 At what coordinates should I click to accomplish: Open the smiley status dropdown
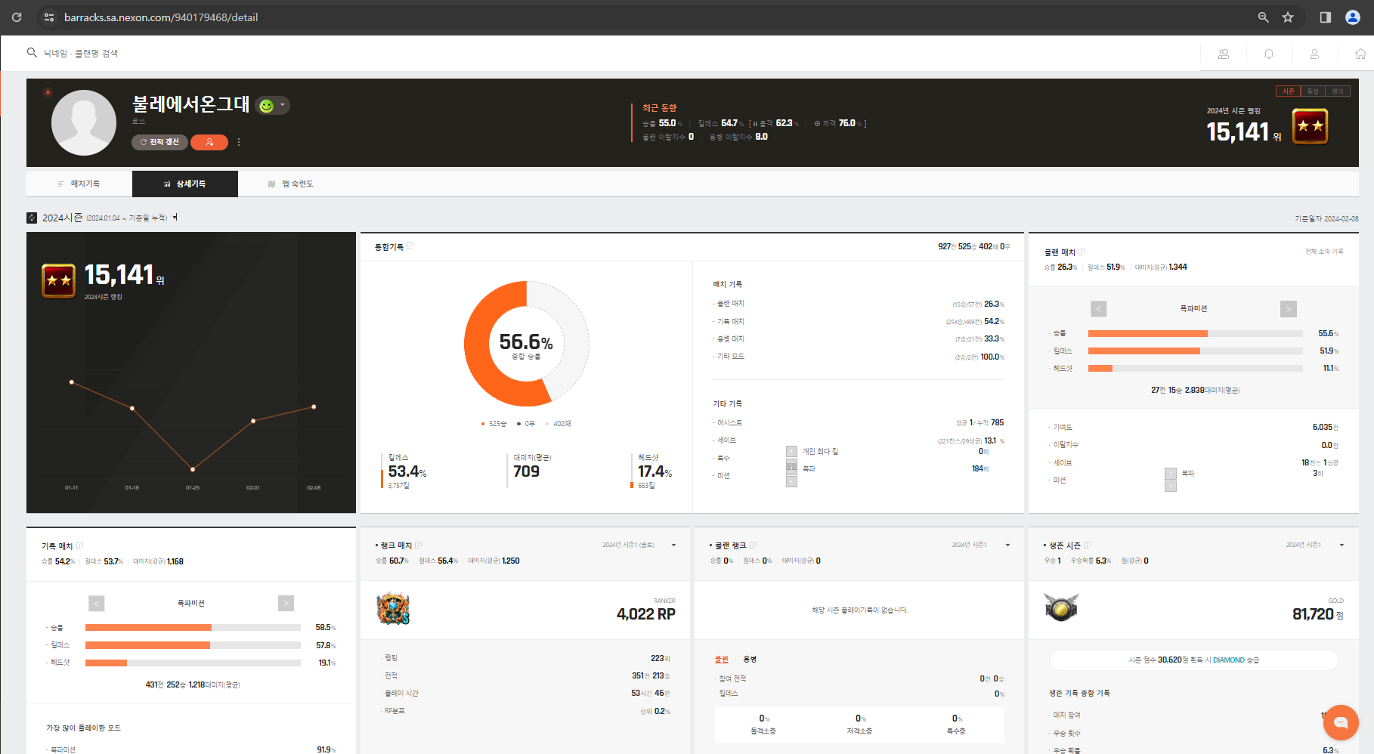point(273,106)
